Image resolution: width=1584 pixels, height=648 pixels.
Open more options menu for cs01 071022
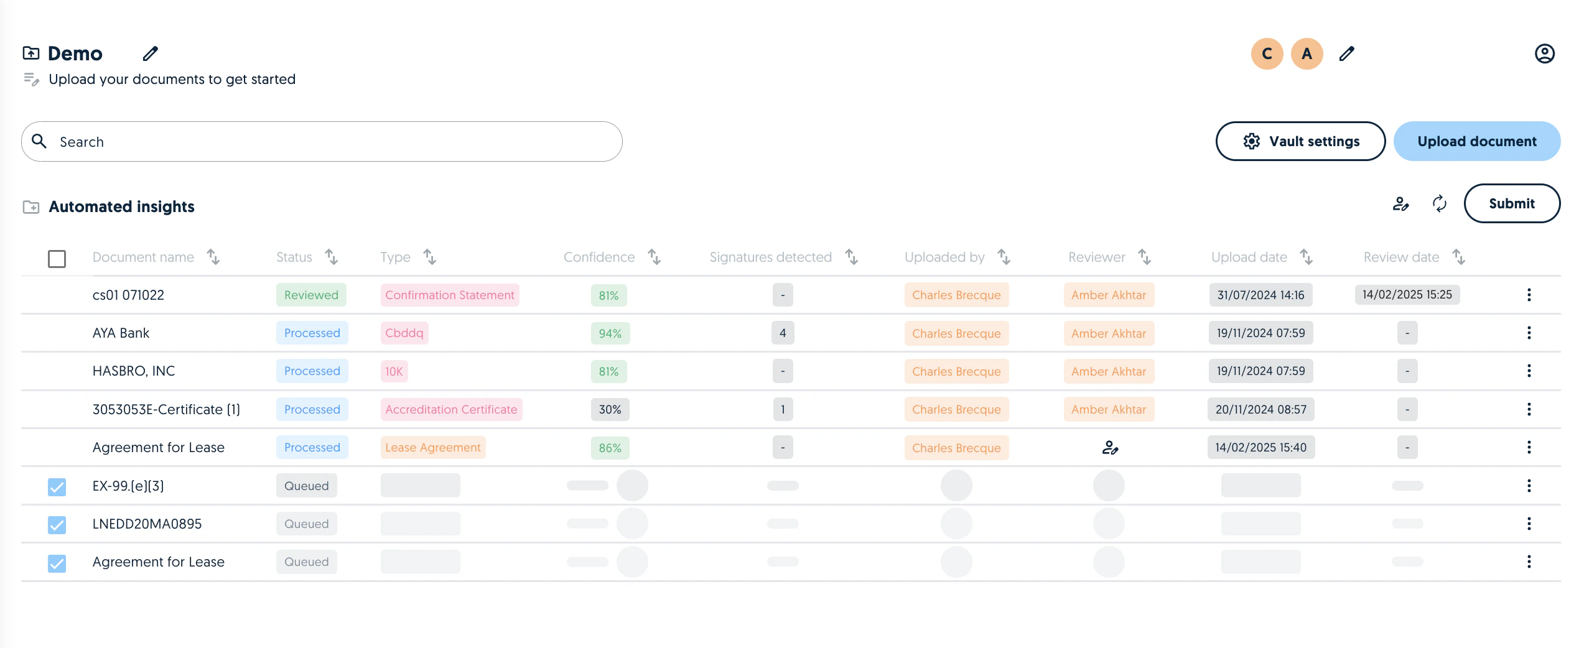(x=1529, y=295)
